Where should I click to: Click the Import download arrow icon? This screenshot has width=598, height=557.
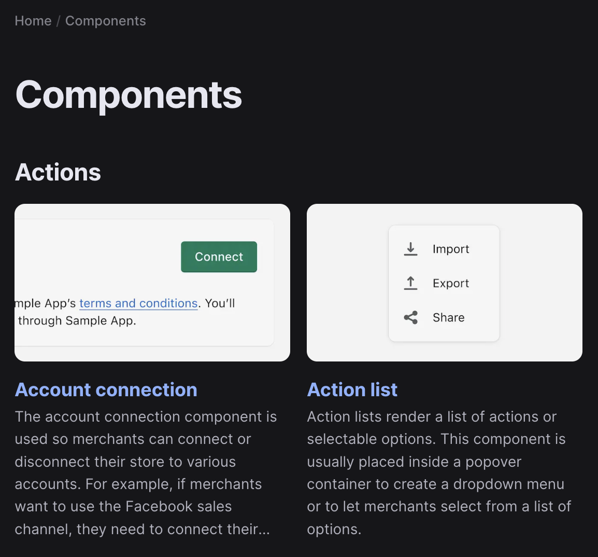point(410,249)
